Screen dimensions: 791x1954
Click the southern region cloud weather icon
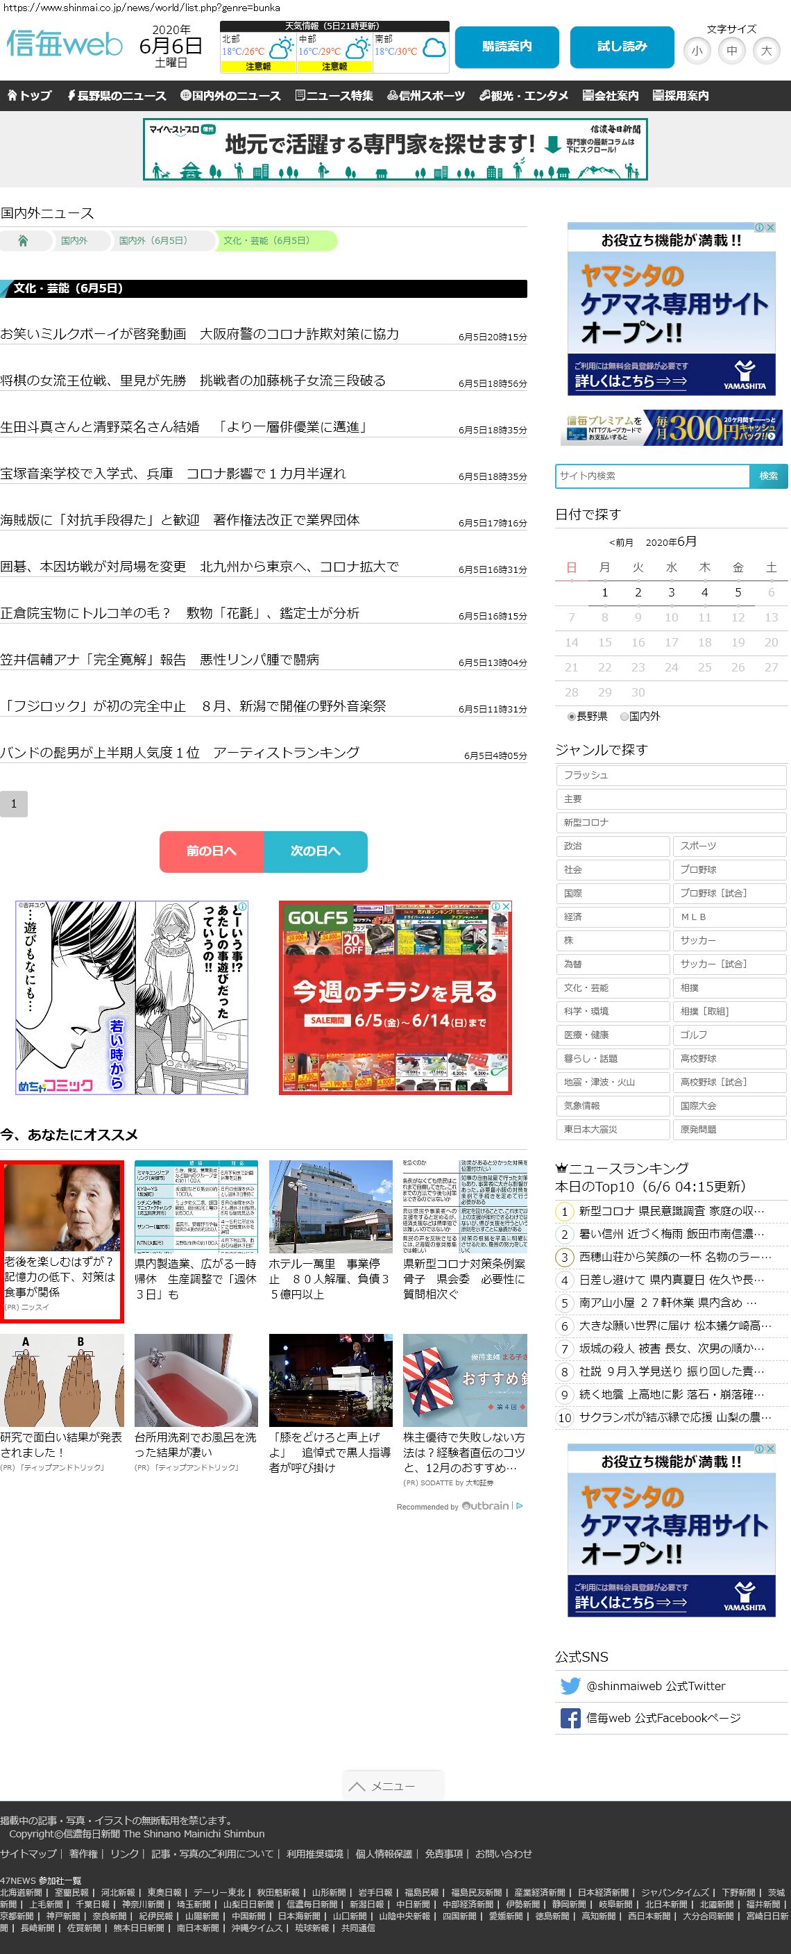point(434,49)
